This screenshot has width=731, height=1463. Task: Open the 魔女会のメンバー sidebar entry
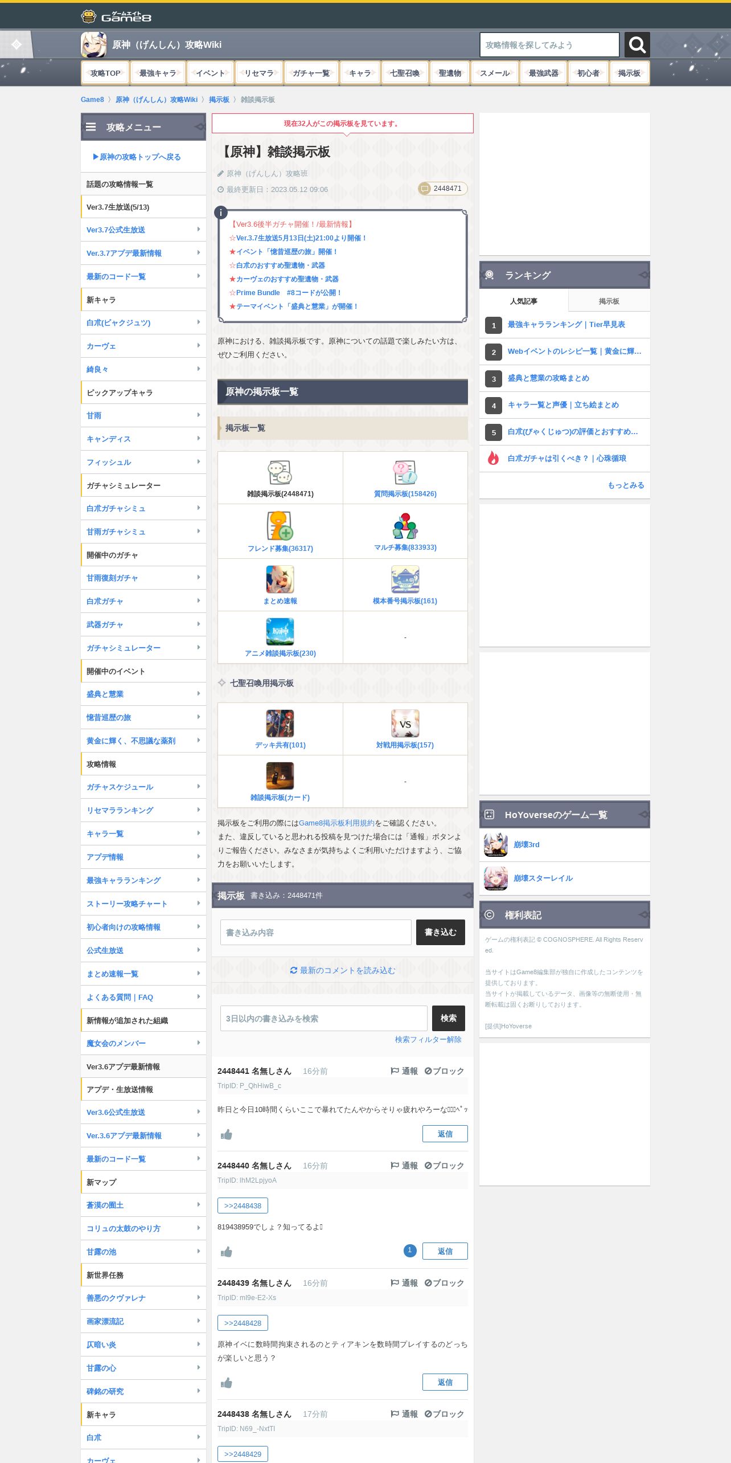[x=143, y=1043]
